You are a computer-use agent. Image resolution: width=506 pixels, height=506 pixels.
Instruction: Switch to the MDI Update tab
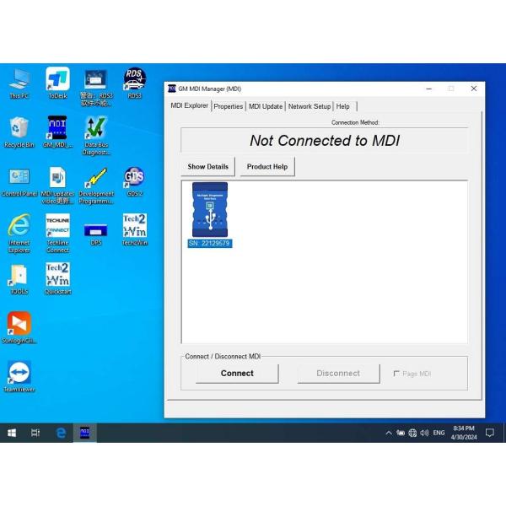click(x=266, y=106)
